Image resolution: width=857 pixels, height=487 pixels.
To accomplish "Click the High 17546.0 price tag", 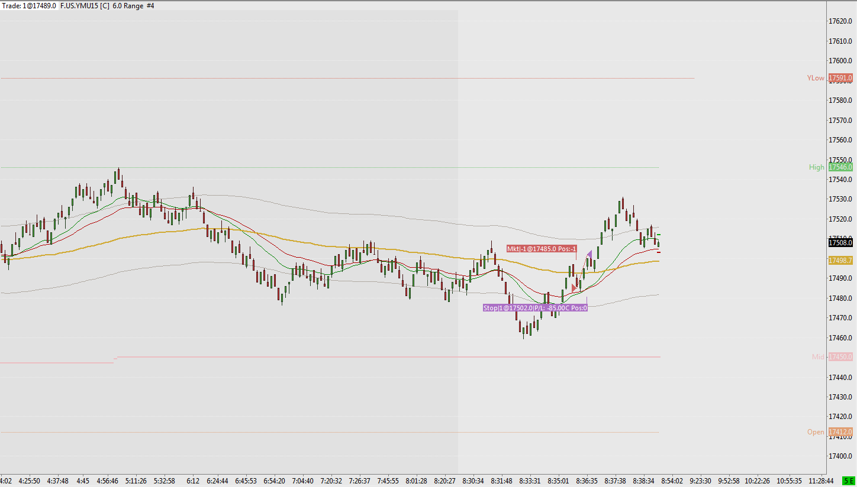I will [840, 167].
